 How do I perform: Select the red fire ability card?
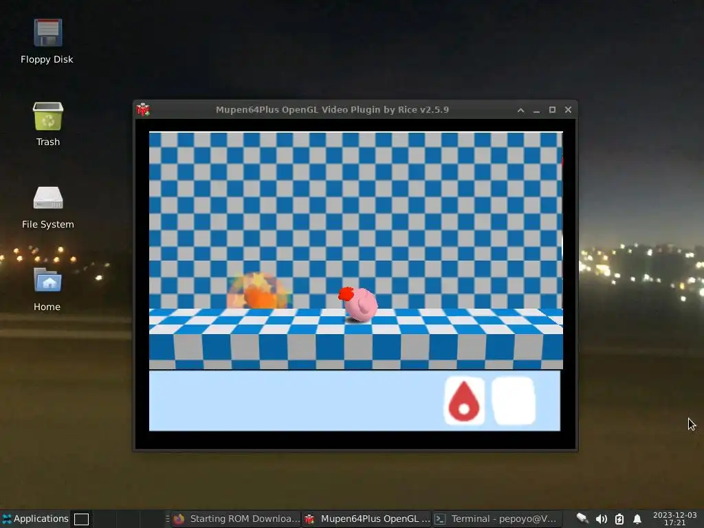point(464,401)
